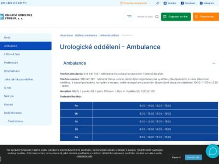Select Ambulance in the sidebar
Image resolution: width=219 pixels, height=164 pixels.
26,46
